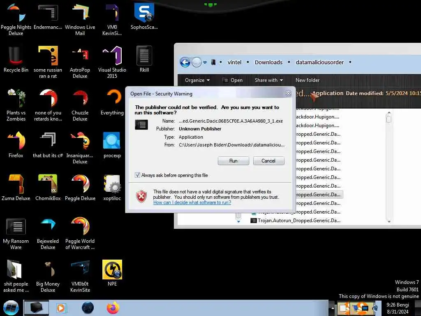Select the highlighted ropped.Generic.Da... file
Screen dimensions: 421x316
[319, 195]
